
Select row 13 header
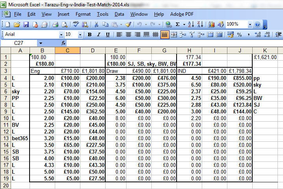coord(6,138)
